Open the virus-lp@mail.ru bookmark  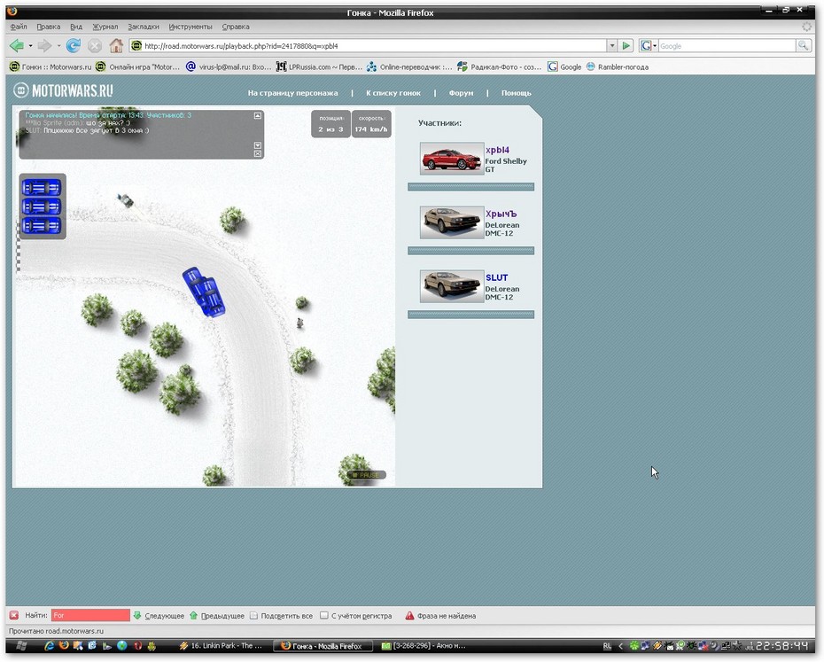[x=228, y=66]
